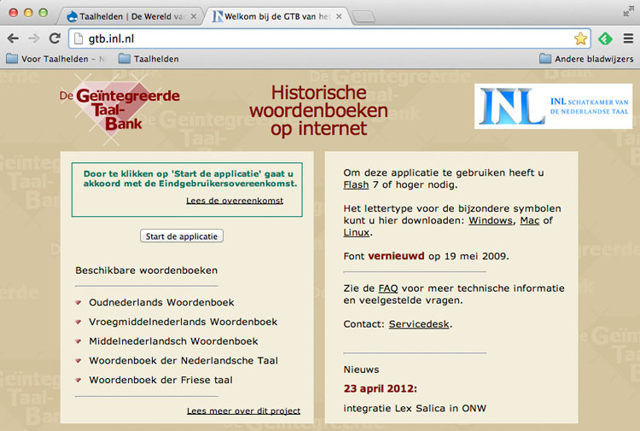Close the Welkom bij de GTB tab
The image size is (640, 431).
339,16
